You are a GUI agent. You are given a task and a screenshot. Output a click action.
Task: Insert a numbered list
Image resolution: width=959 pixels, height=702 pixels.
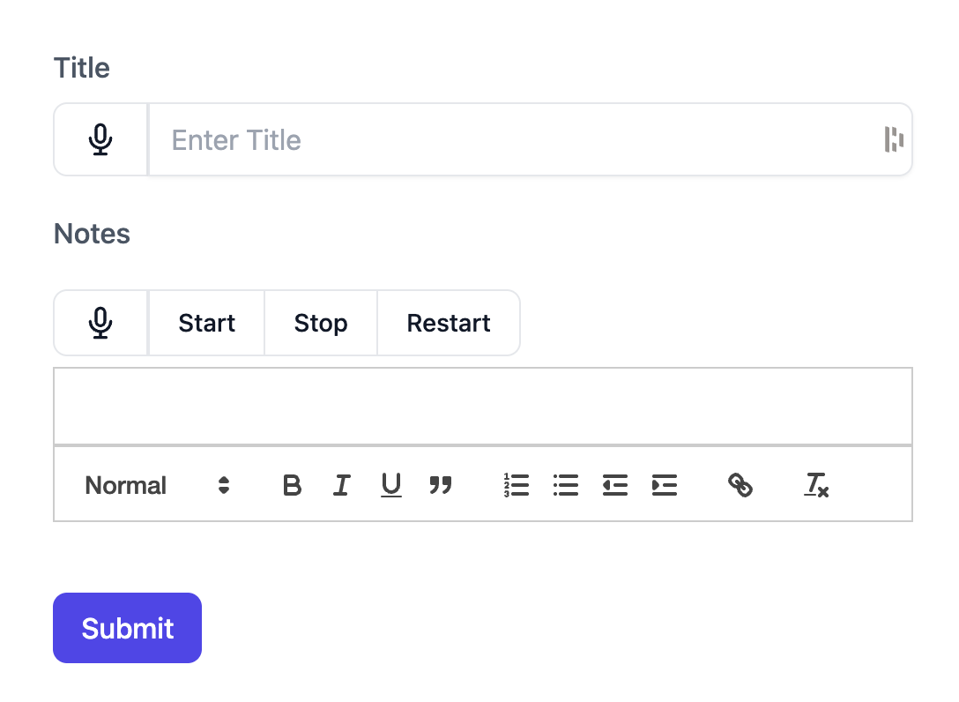tap(517, 485)
